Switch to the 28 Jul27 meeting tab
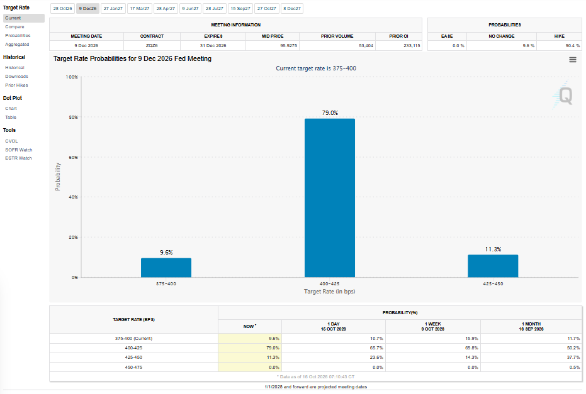This screenshot has height=394, width=586. (x=215, y=9)
